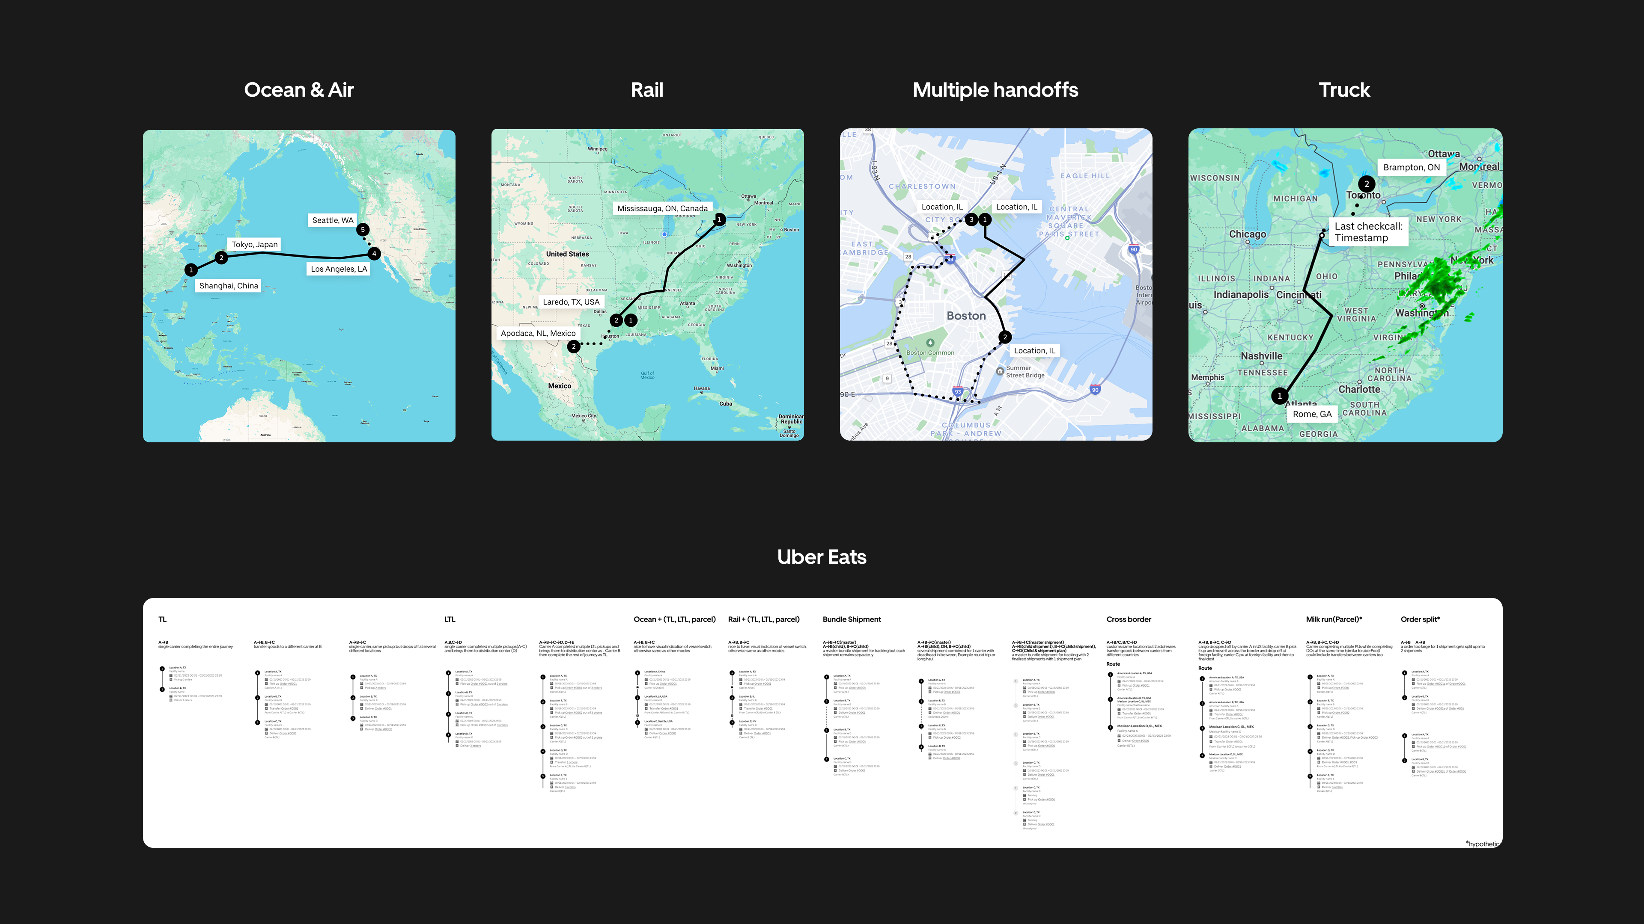Click the large "Boston" city label
The image size is (1644, 924).
pyautogui.click(x=966, y=316)
